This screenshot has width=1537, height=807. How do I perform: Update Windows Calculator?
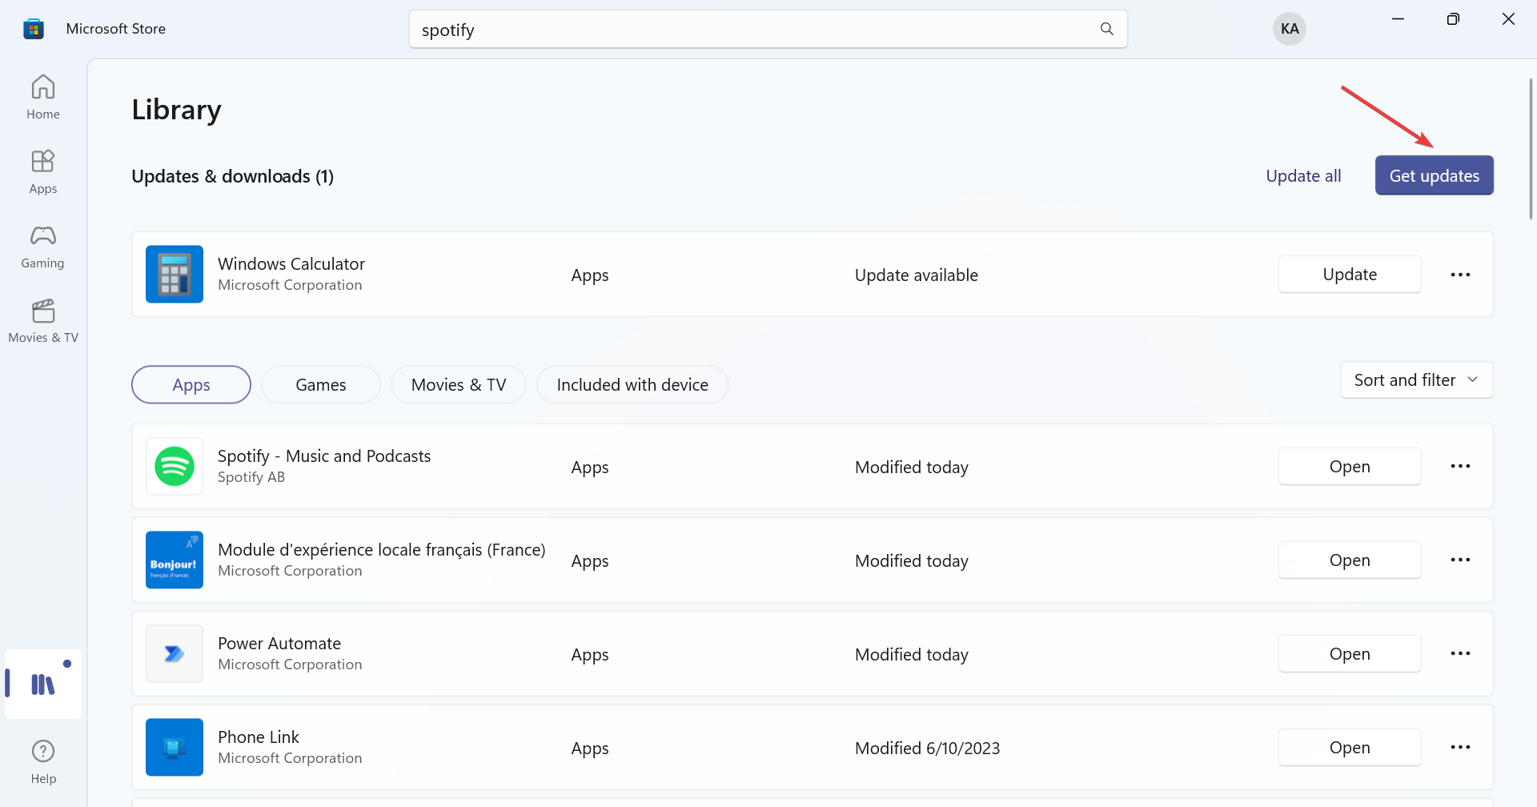point(1350,274)
